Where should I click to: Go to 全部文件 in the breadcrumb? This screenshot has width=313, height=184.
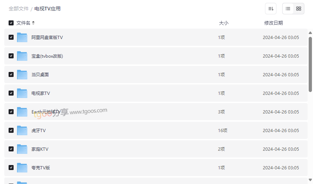coord(19,9)
